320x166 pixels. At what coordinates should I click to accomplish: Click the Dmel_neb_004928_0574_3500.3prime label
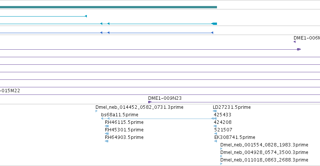point(264,152)
